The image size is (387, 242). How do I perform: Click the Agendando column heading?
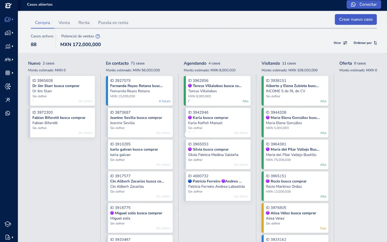[195, 63]
